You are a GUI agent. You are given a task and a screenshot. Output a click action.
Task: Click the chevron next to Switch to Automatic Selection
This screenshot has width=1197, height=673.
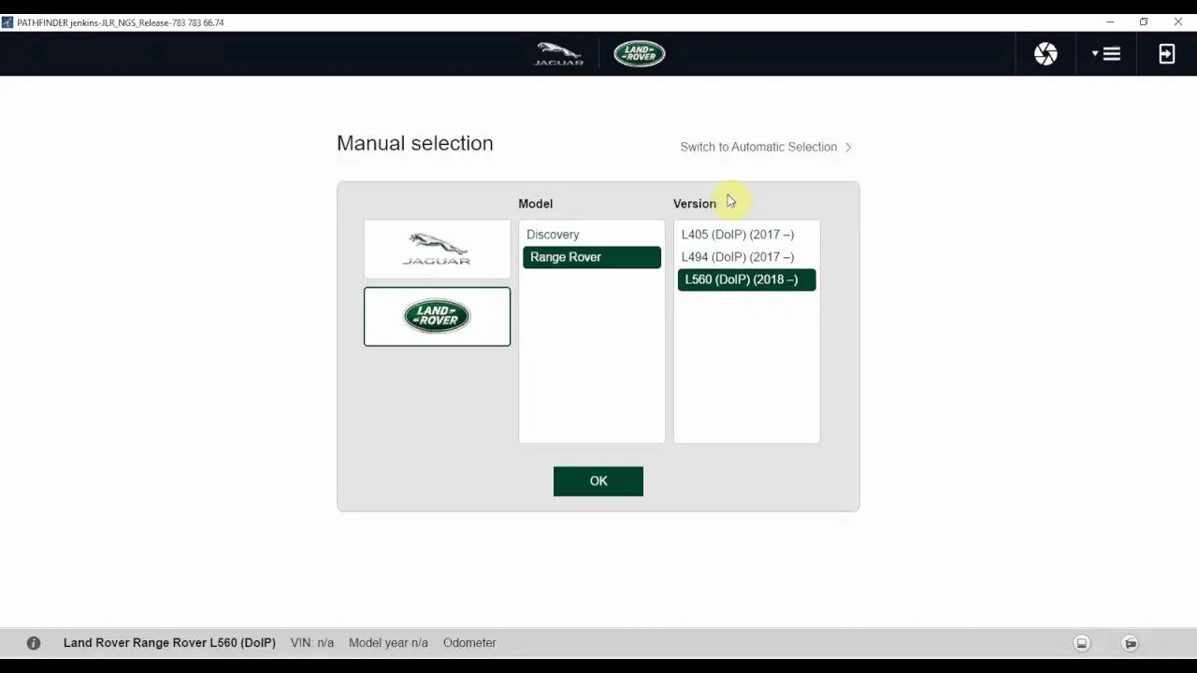point(848,147)
